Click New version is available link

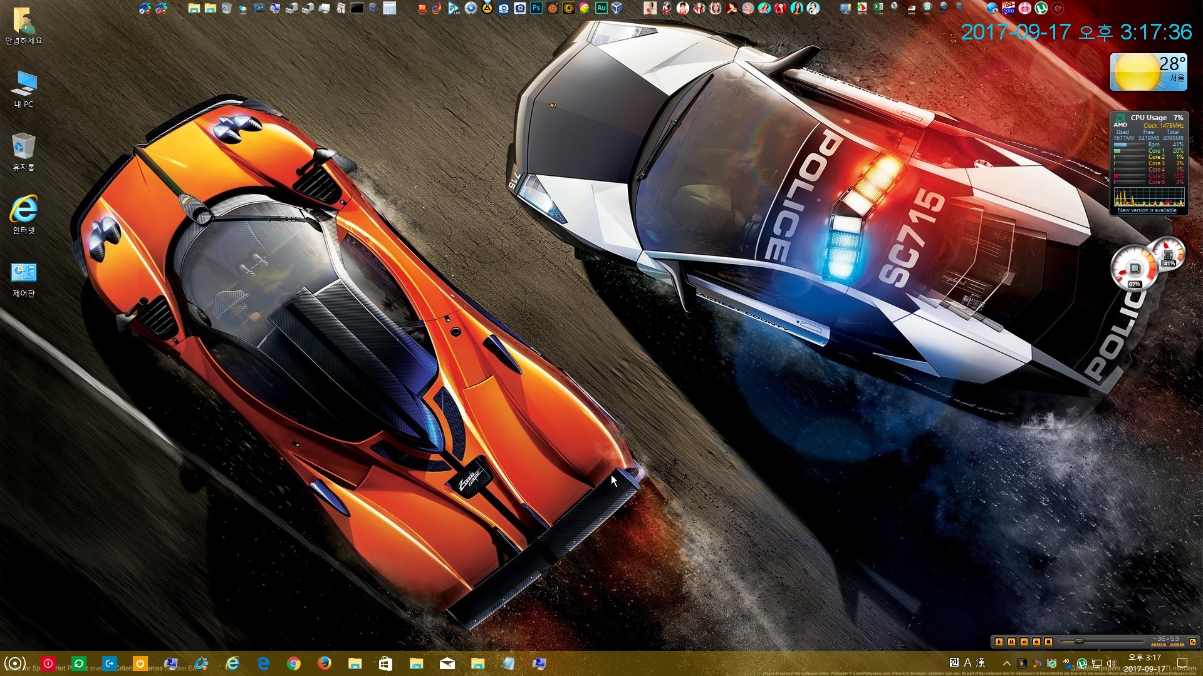[x=1147, y=210]
